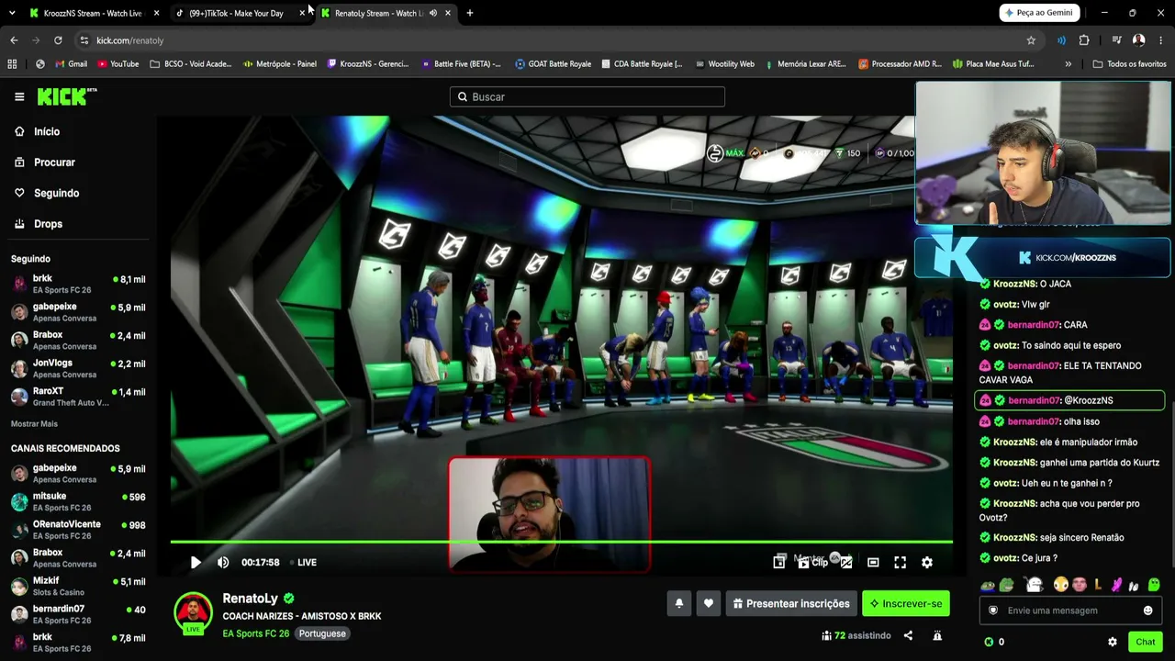Open the Chrome extensions puzzle icon
The height and width of the screenshot is (661, 1175).
pyautogui.click(x=1084, y=40)
